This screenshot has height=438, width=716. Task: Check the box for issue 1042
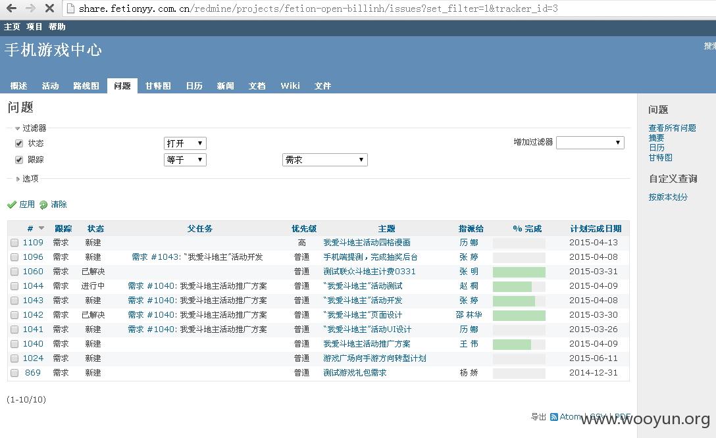(x=14, y=315)
